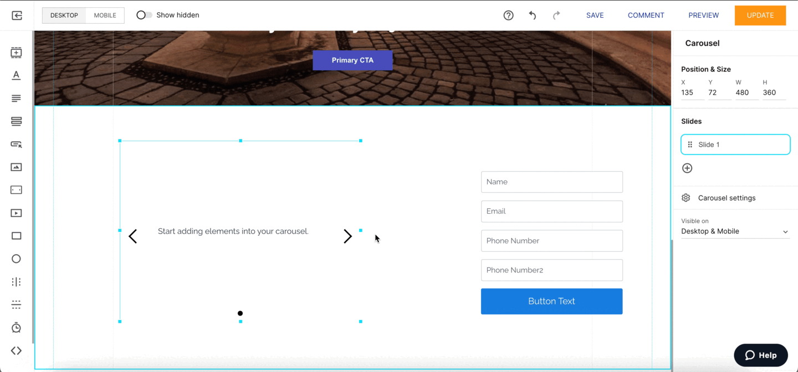
Task: Select the headline text tool
Action: (x=16, y=75)
